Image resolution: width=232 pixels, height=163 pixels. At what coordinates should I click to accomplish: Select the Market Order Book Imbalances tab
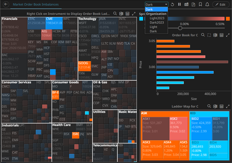pyautogui.click(x=36, y=4)
